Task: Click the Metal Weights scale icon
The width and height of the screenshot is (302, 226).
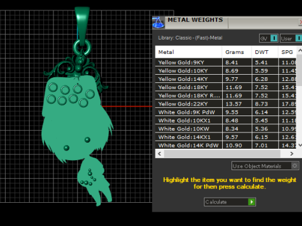Action: [x=159, y=23]
